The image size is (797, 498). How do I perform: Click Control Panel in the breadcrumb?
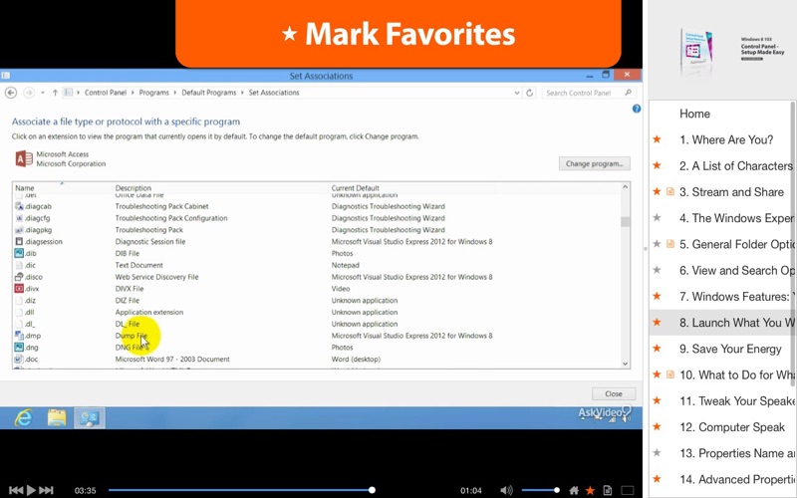click(x=106, y=93)
